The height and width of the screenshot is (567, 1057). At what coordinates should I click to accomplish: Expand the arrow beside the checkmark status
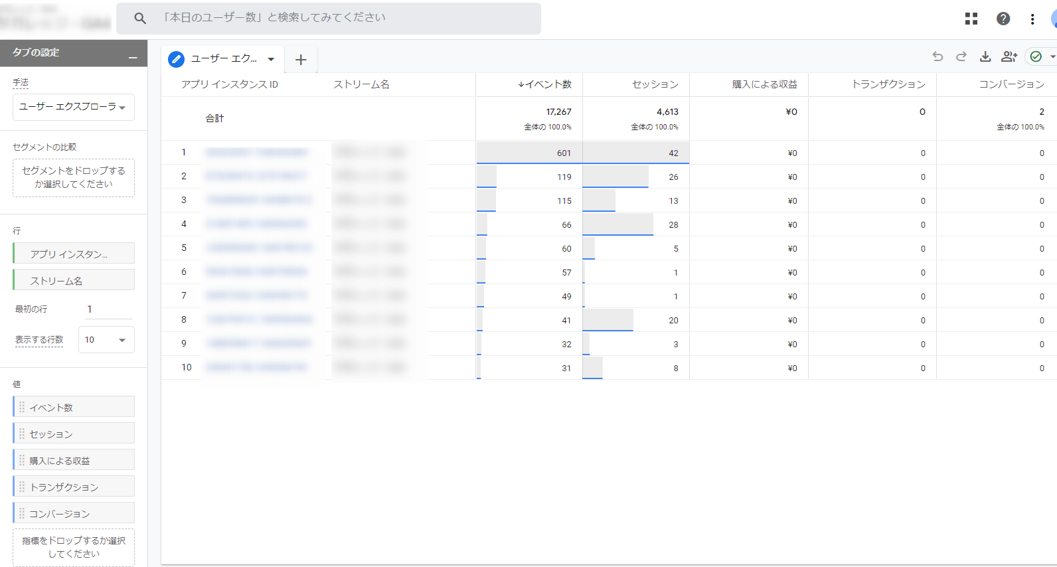(x=1052, y=56)
